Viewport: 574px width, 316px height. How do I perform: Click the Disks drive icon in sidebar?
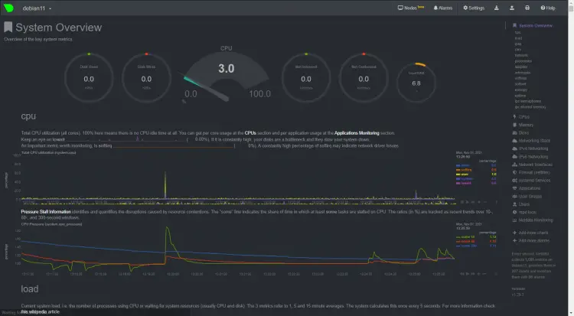coord(515,132)
